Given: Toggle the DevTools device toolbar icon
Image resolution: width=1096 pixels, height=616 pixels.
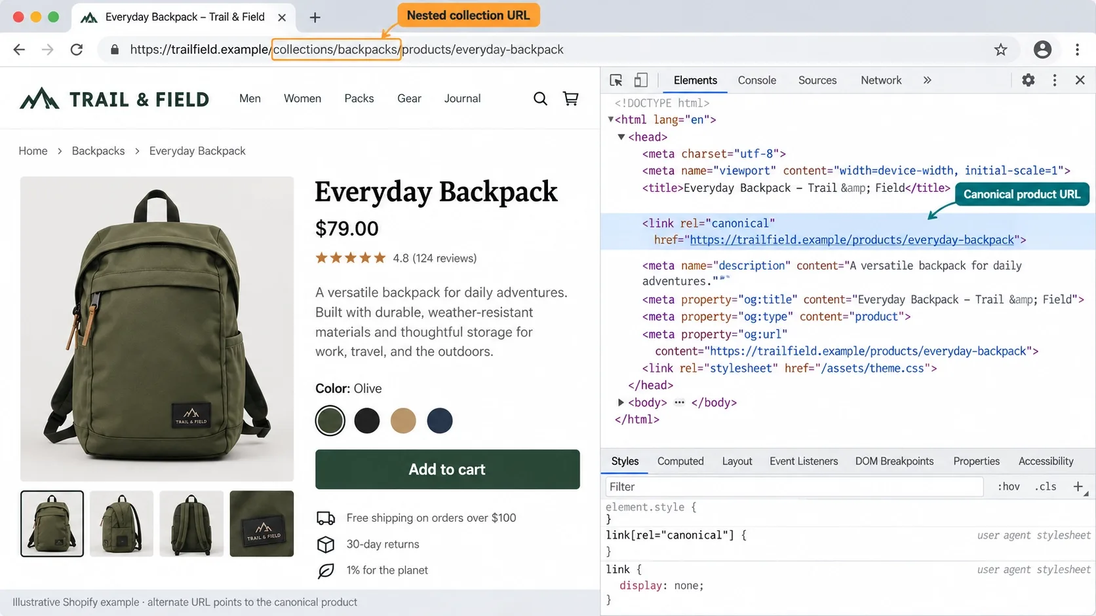Looking at the screenshot, I should click(x=640, y=80).
